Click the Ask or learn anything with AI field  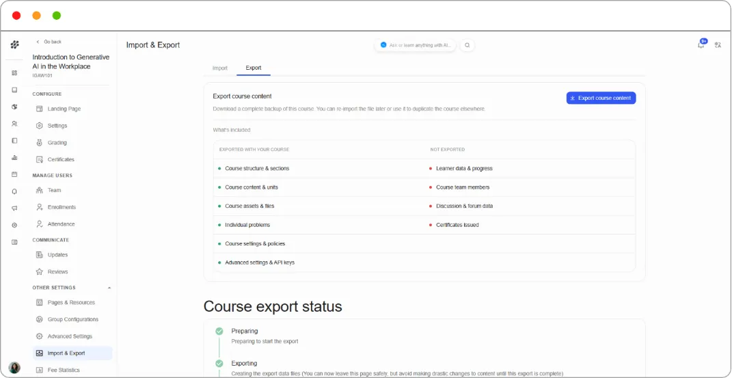point(415,45)
